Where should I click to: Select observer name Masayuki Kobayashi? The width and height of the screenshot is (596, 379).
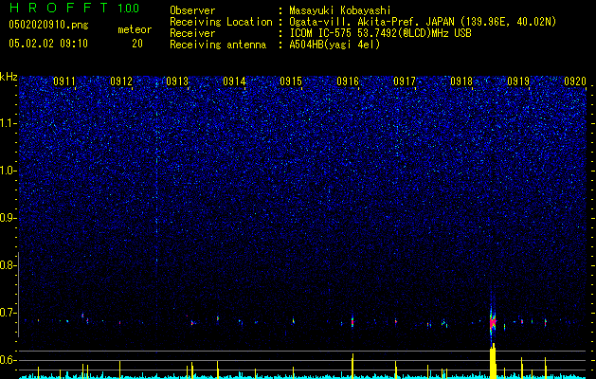click(340, 10)
